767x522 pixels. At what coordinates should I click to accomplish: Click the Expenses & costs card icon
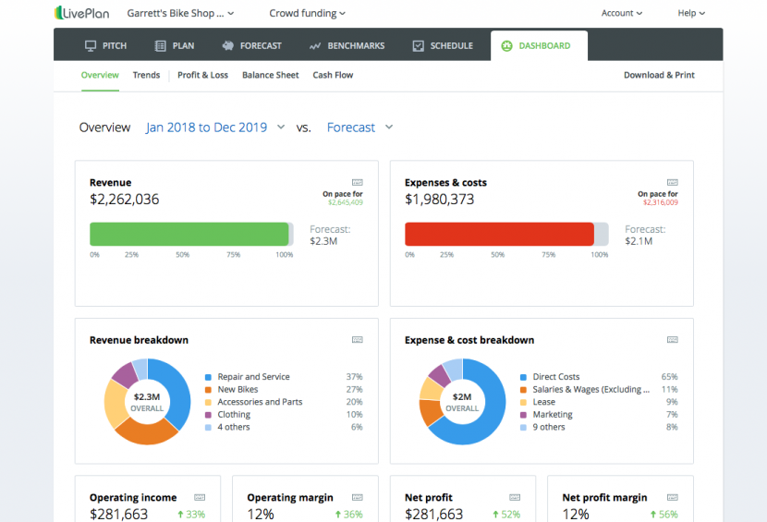pyautogui.click(x=673, y=182)
